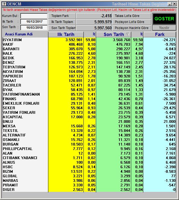Select the PHILLIPCAPITAL row name

click(x=18, y=149)
